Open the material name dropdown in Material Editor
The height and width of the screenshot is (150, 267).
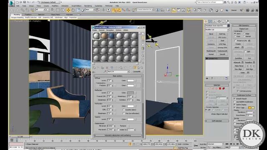pos(118,72)
